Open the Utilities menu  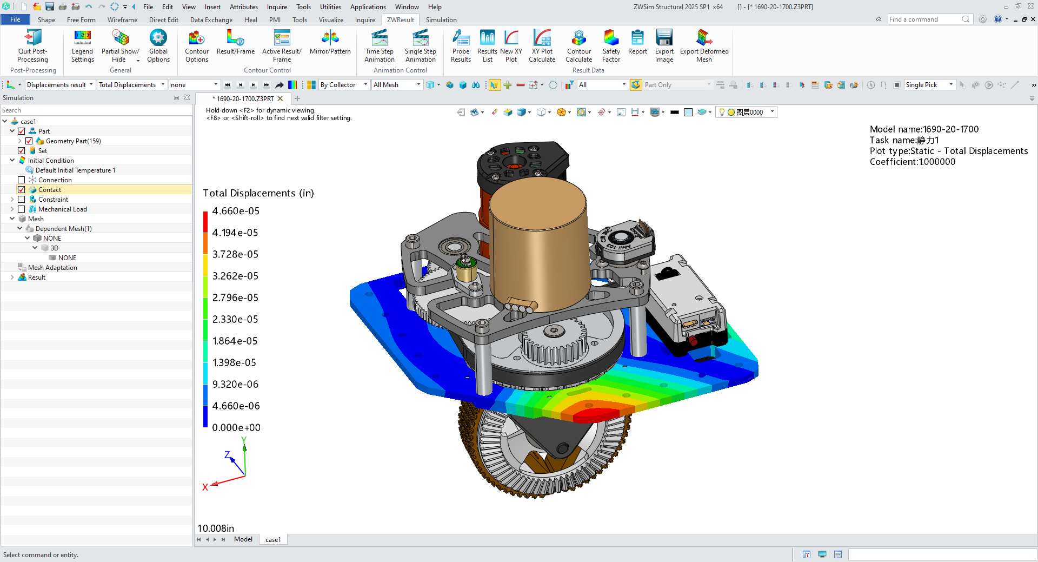[330, 7]
